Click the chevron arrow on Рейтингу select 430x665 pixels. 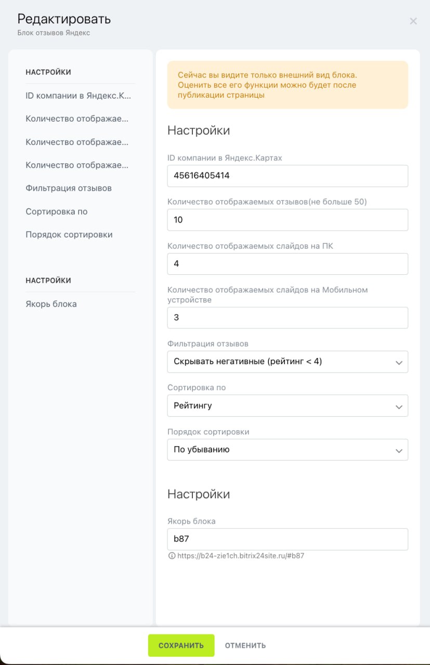399,406
